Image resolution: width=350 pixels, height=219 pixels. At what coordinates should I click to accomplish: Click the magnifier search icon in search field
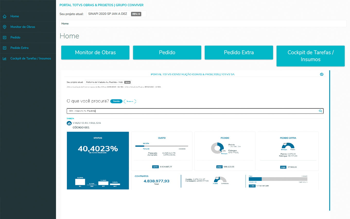click(320, 111)
